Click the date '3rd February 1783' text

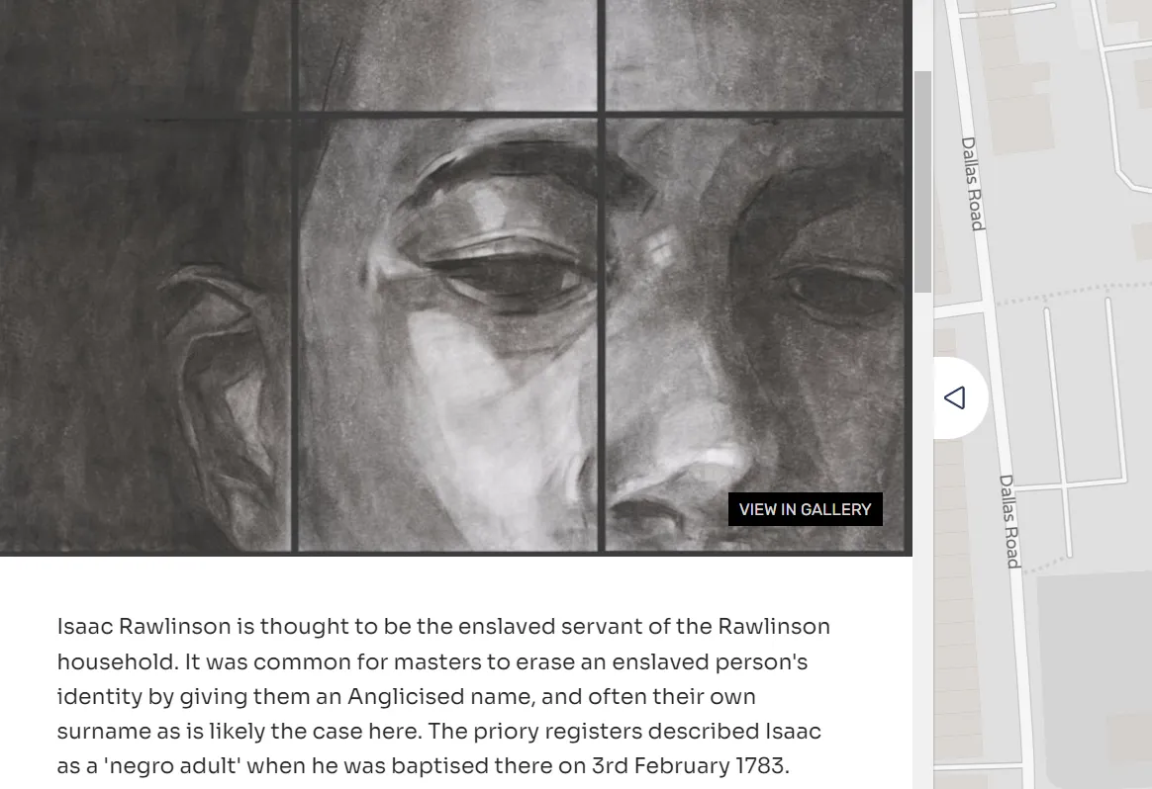click(x=689, y=765)
